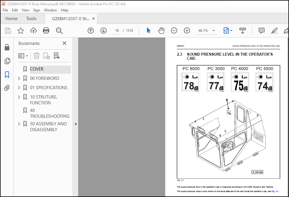Image resolution: width=289 pixels, height=197 pixels.
Task: Expand 50 ASSEMBLY AND DISASSEMBLY bookmark
Action: point(19,124)
